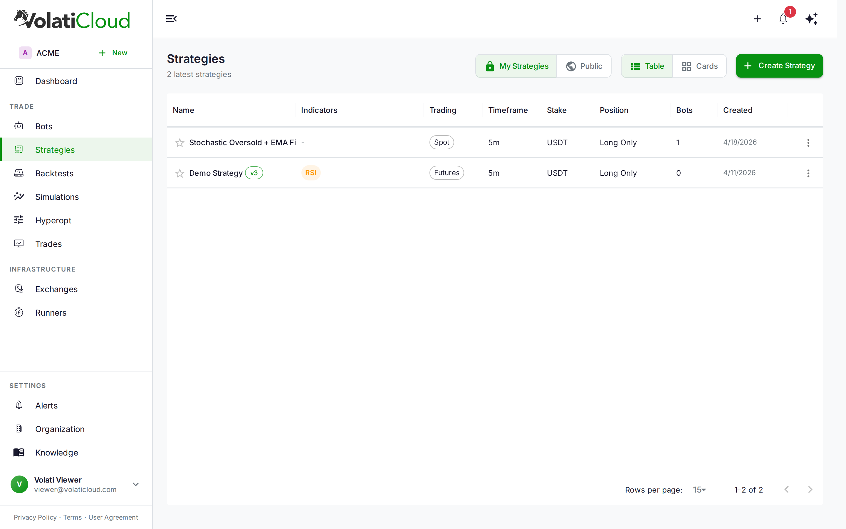Open Knowledge page
Image resolution: width=846 pixels, height=529 pixels.
(76, 452)
